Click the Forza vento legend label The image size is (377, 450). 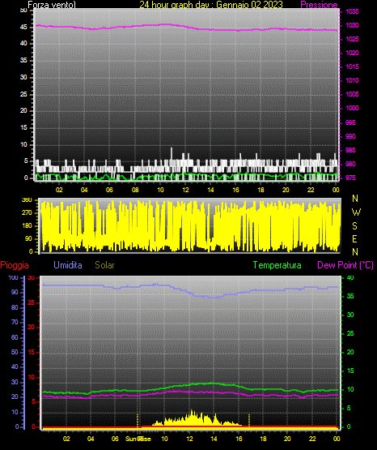pyautogui.click(x=52, y=5)
